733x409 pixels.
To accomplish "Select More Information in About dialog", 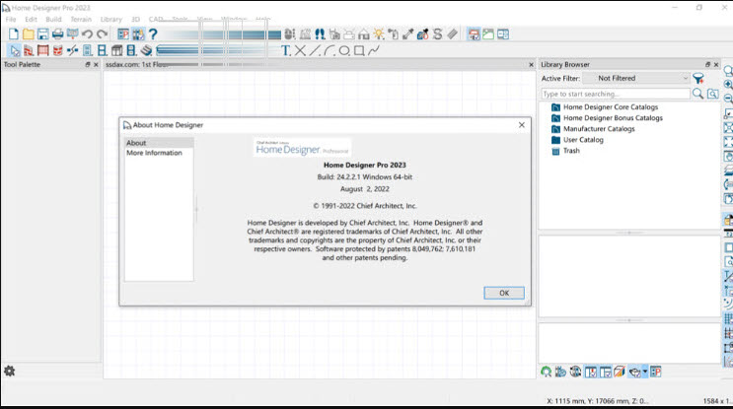I will (154, 153).
